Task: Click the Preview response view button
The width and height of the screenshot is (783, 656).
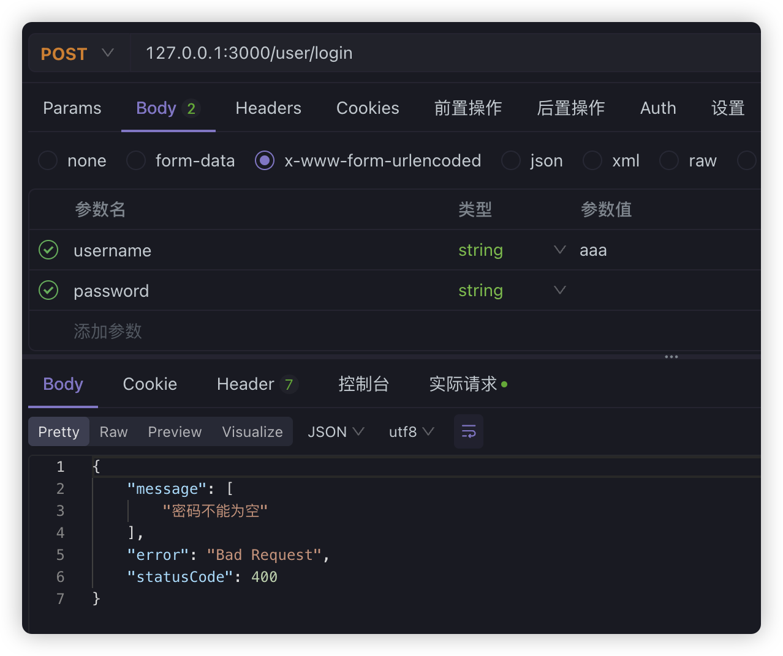Action: (x=175, y=431)
